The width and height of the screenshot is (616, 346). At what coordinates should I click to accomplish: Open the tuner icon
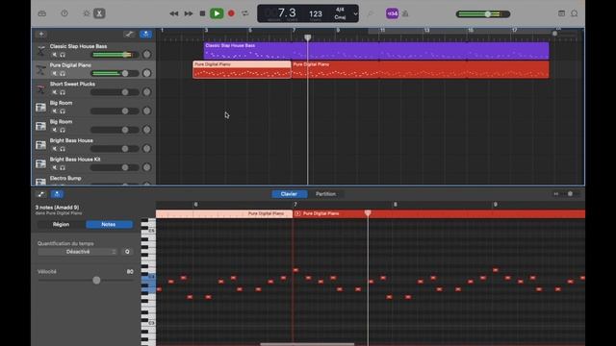(x=370, y=13)
